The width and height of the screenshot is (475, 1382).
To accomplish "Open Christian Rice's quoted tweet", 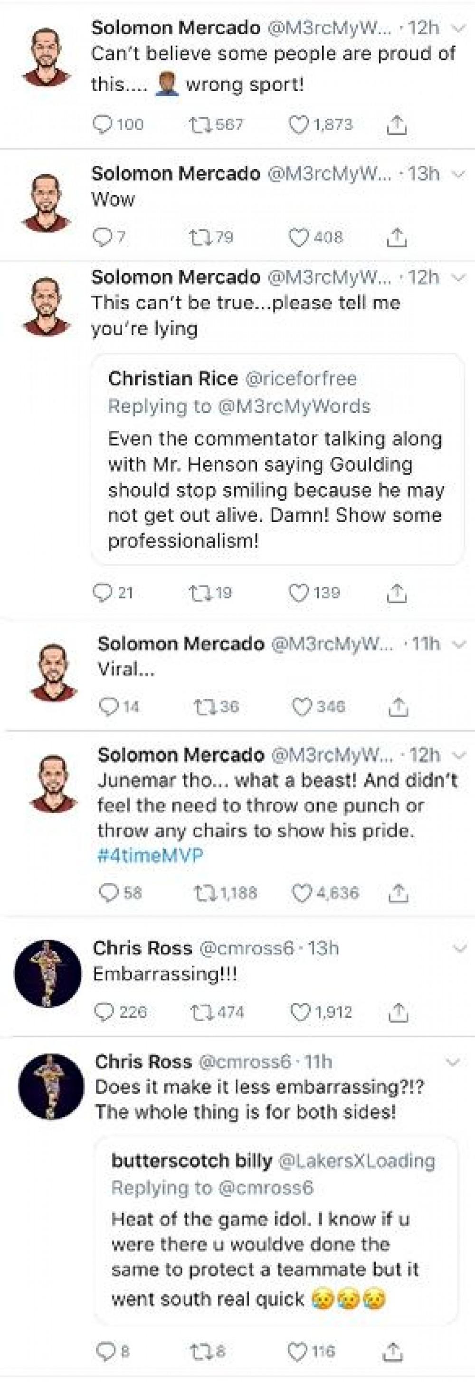I will (277, 488).
